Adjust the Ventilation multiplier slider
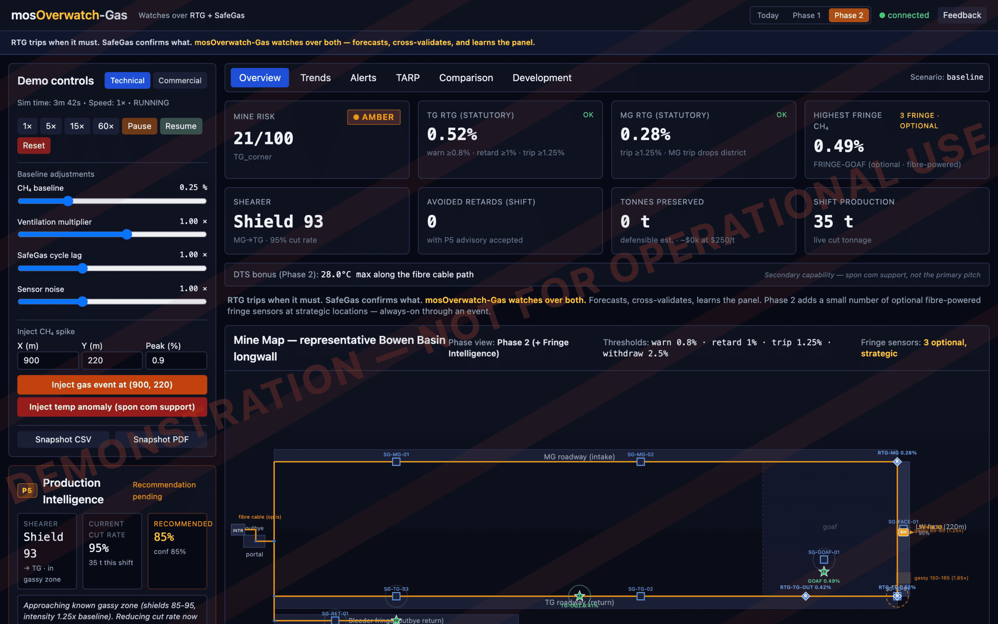 112,235
